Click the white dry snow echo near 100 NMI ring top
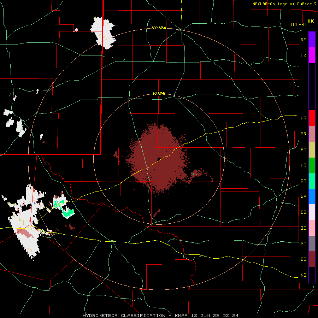Image resolution: width=318 pixels, height=318 pixels. tap(103, 33)
